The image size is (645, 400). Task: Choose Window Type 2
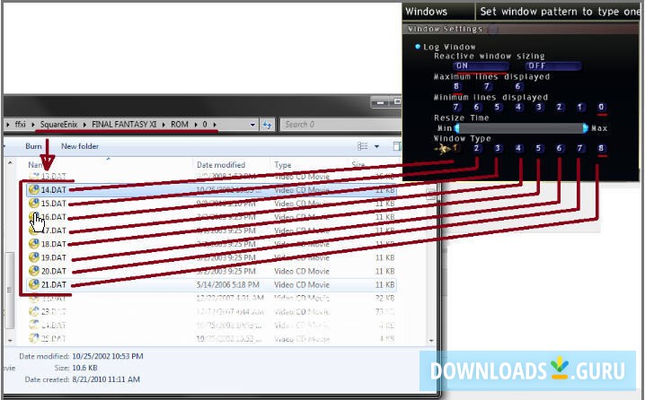[476, 148]
